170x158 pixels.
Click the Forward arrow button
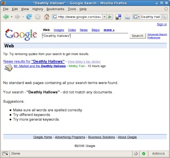(x=17, y=17)
